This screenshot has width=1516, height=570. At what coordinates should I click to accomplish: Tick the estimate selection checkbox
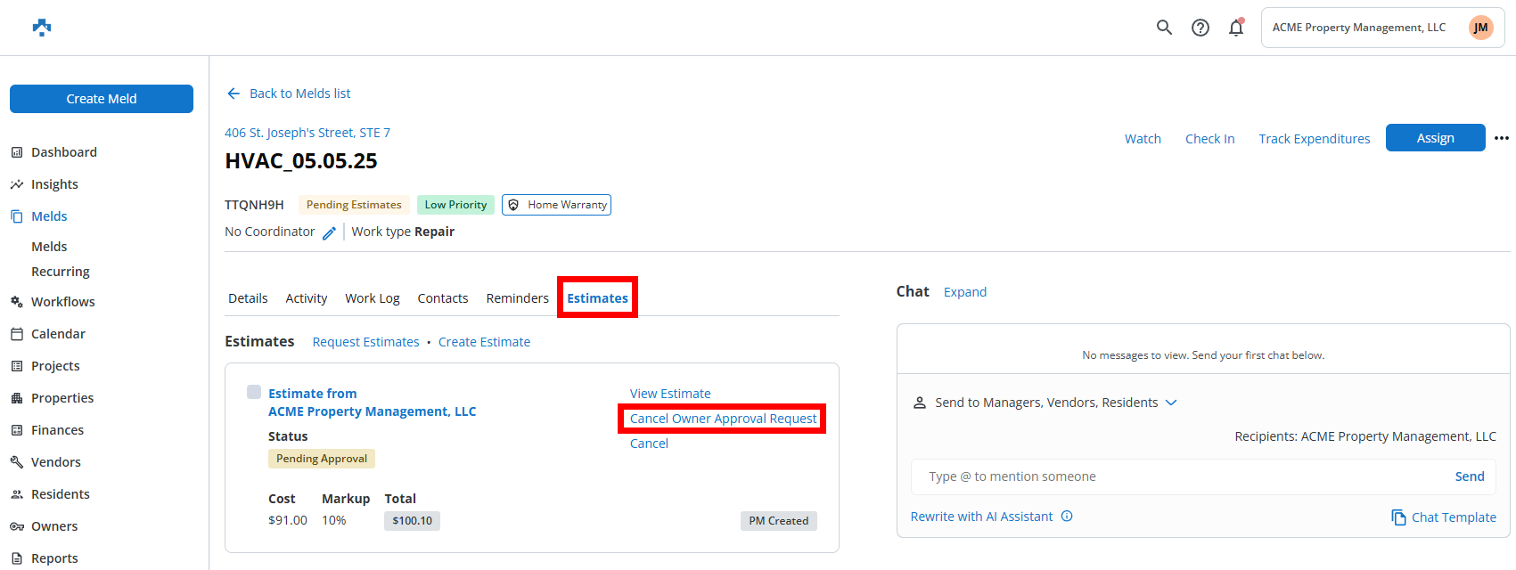tap(254, 393)
